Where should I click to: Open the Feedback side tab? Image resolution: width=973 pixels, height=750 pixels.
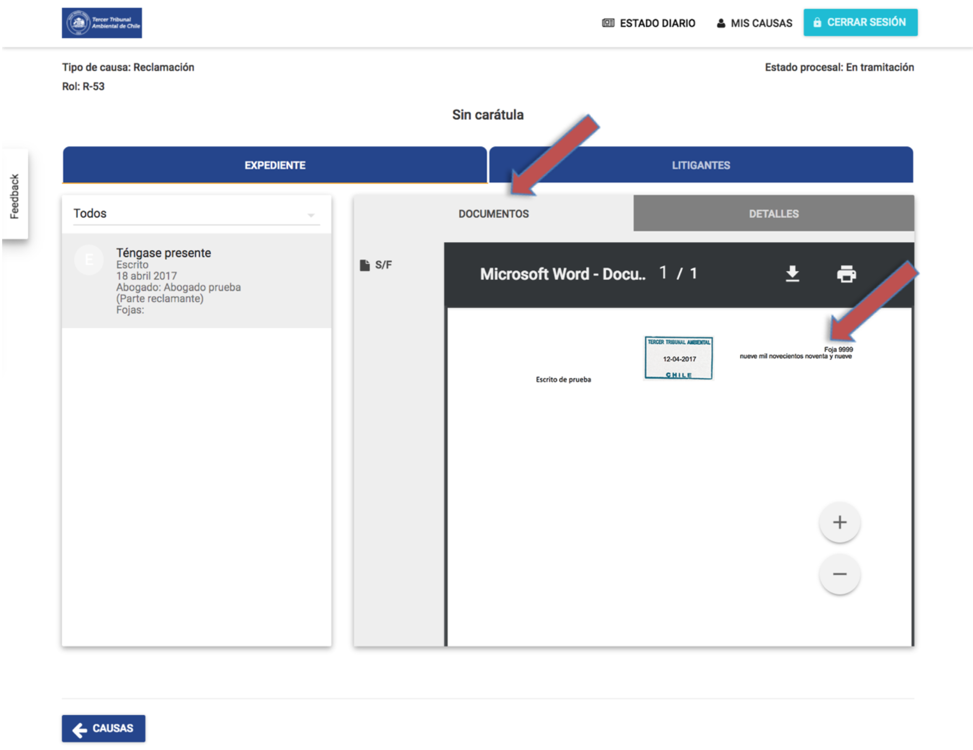14,195
